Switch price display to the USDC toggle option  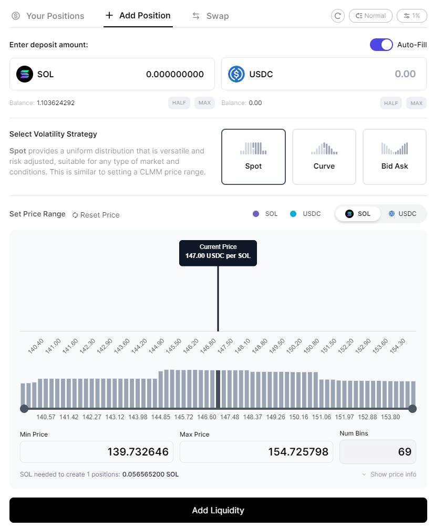coord(403,214)
